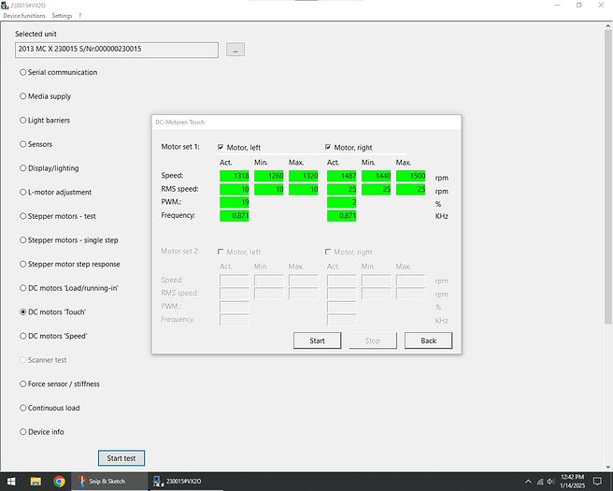The width and height of the screenshot is (613, 491).
Task: Open Windows Start menu
Action: click(9, 481)
